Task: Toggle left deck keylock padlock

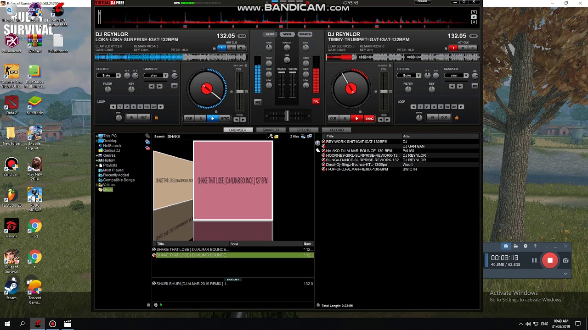Action: [x=246, y=66]
